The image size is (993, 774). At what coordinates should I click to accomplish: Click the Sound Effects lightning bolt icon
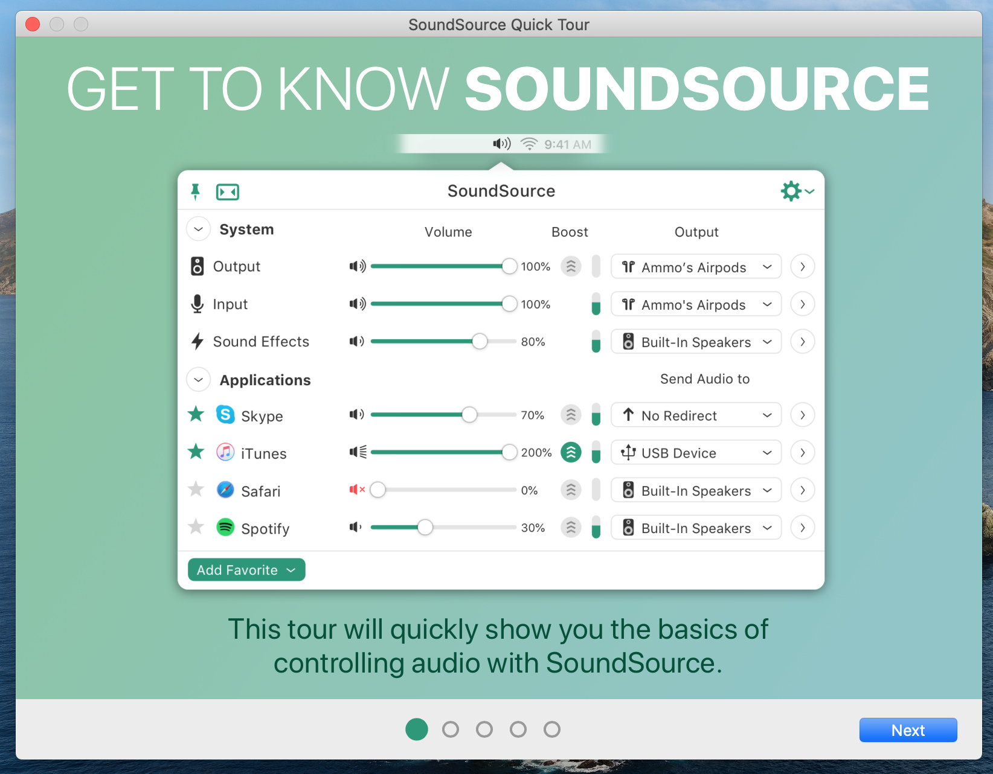[x=198, y=342]
